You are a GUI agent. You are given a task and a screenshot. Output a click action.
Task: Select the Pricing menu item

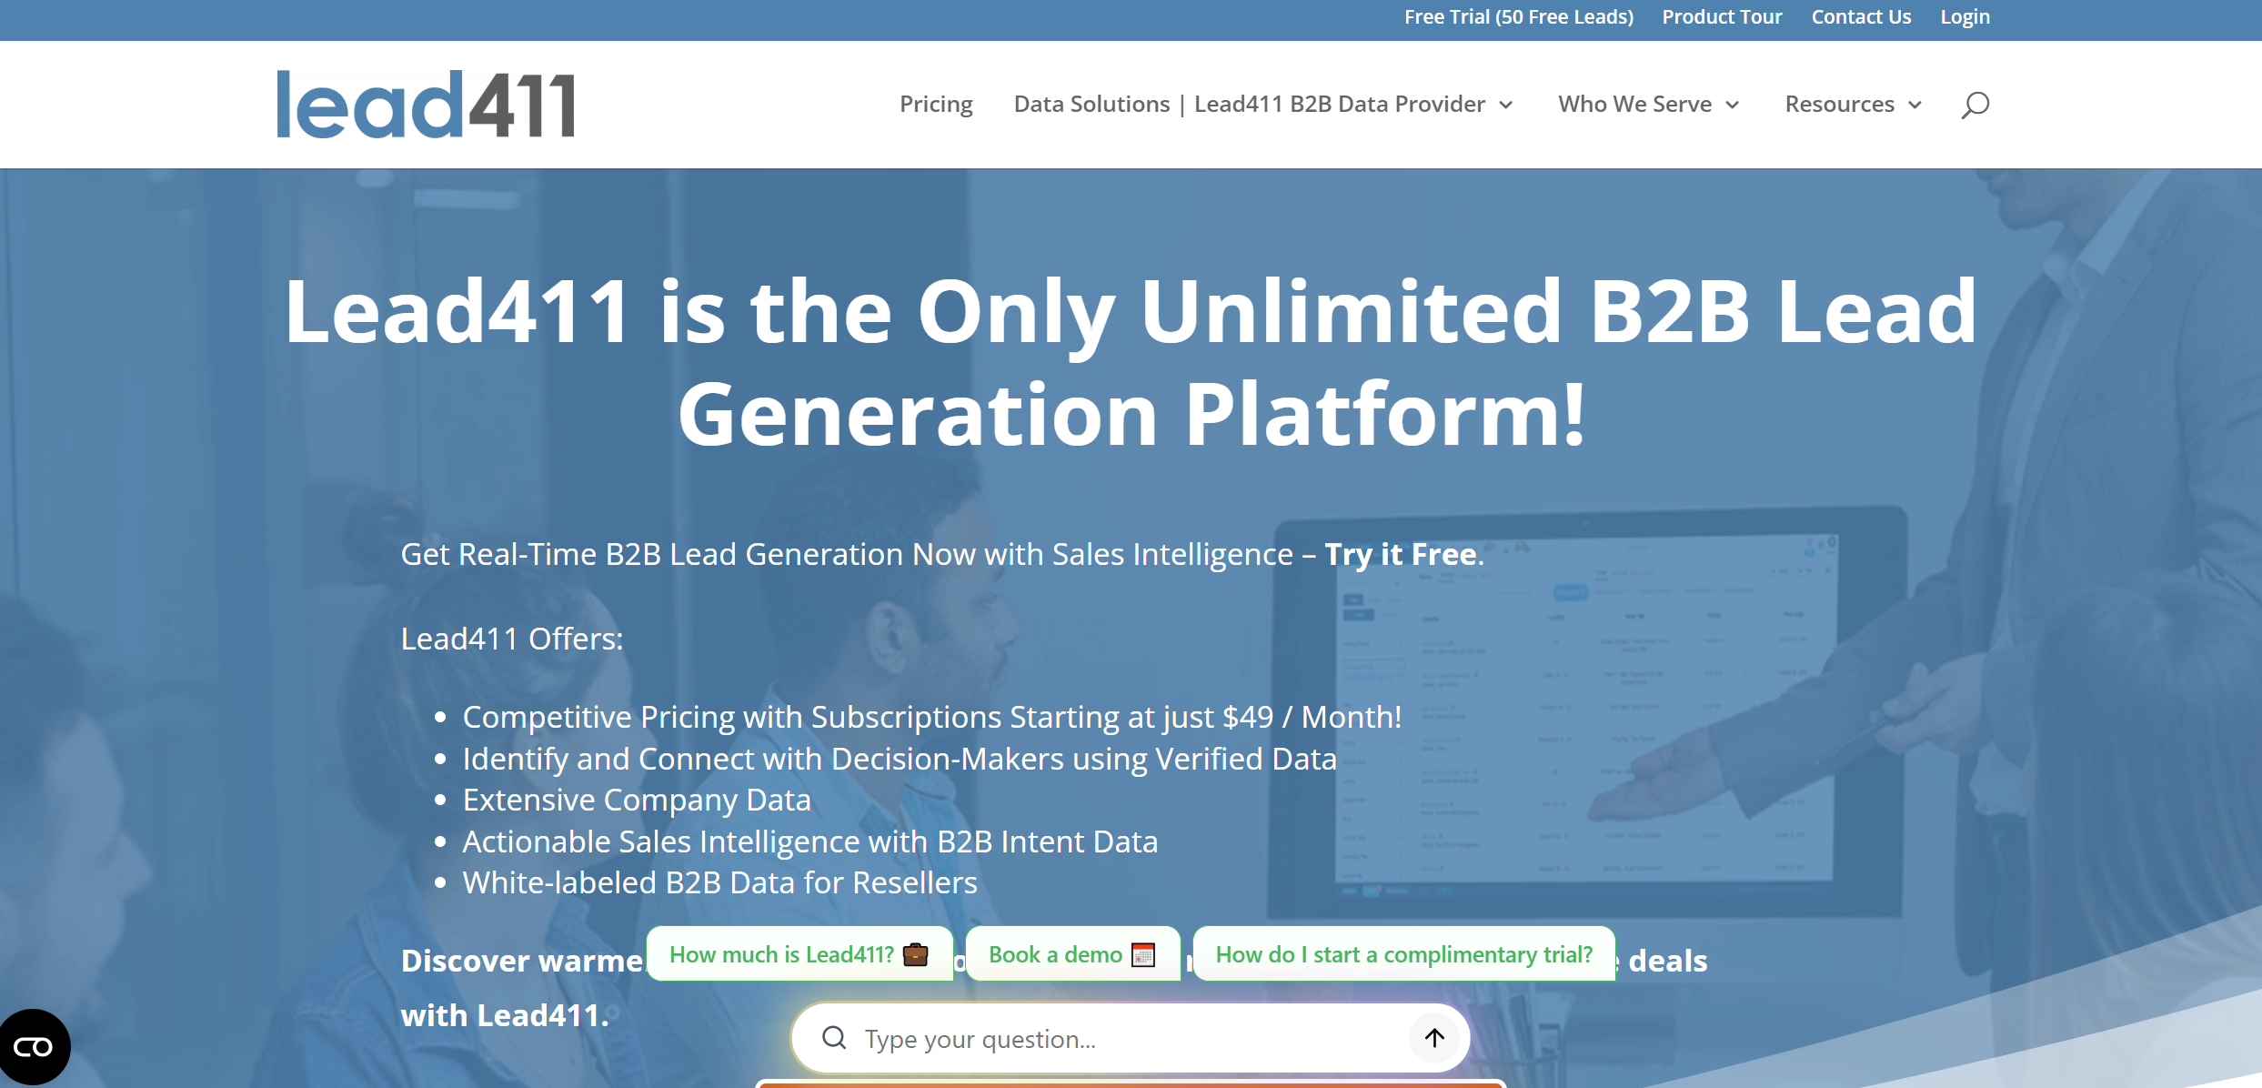tap(936, 104)
